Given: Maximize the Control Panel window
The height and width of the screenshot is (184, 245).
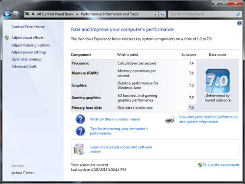Looking at the screenshot, I should (224, 3).
